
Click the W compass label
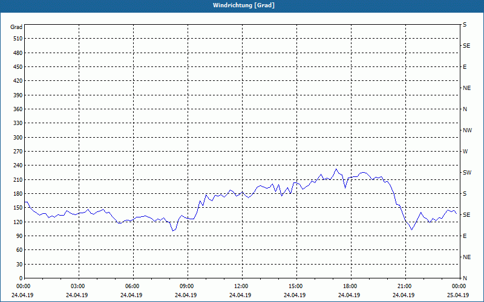pyautogui.click(x=465, y=152)
